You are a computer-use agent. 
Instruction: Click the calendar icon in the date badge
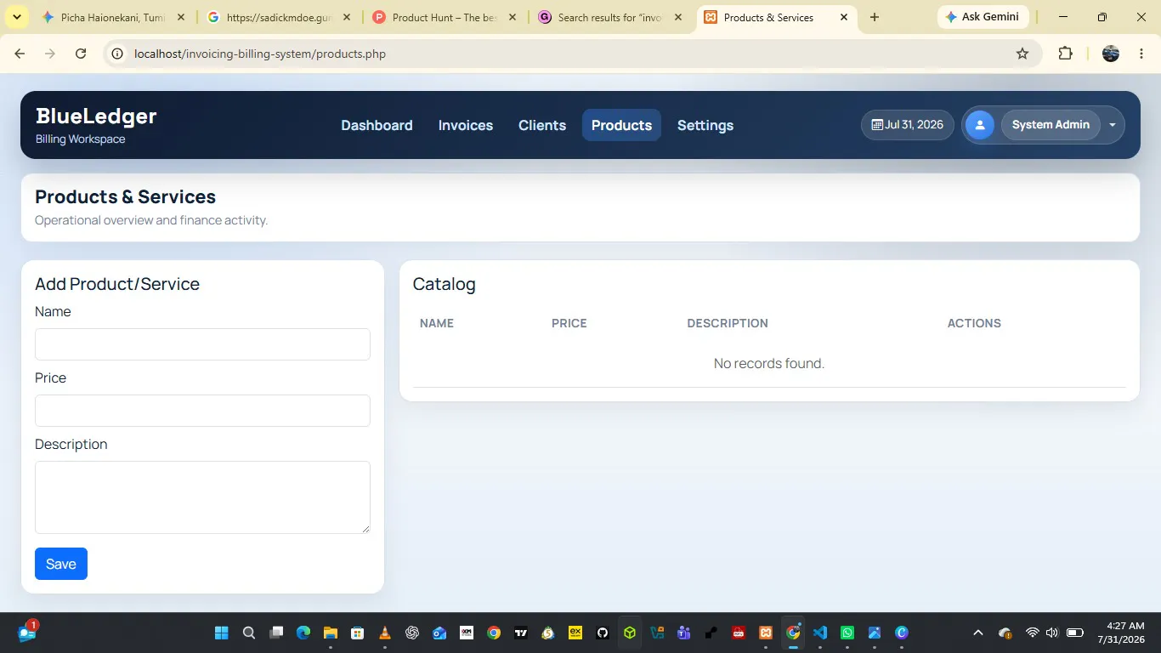[877, 125]
